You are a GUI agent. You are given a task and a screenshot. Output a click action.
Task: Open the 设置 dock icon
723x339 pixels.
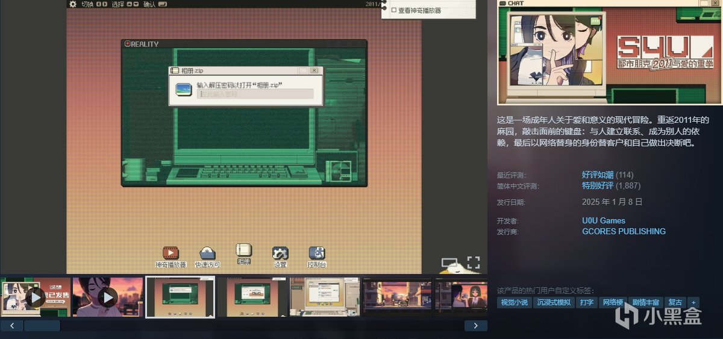pyautogui.click(x=280, y=253)
